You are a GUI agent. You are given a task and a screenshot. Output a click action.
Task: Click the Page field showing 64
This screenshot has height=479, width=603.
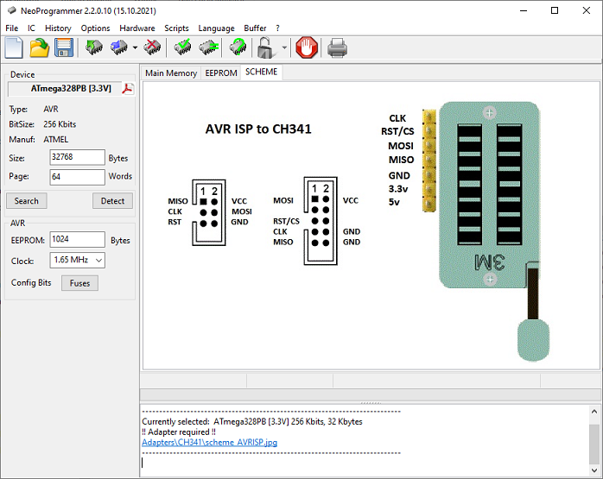[77, 177]
